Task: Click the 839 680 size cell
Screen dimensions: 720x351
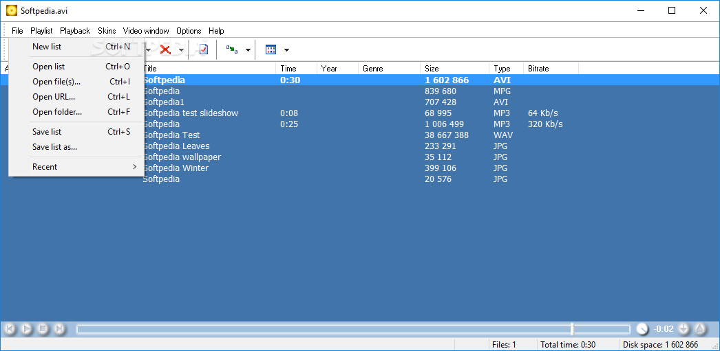Action: 441,91
